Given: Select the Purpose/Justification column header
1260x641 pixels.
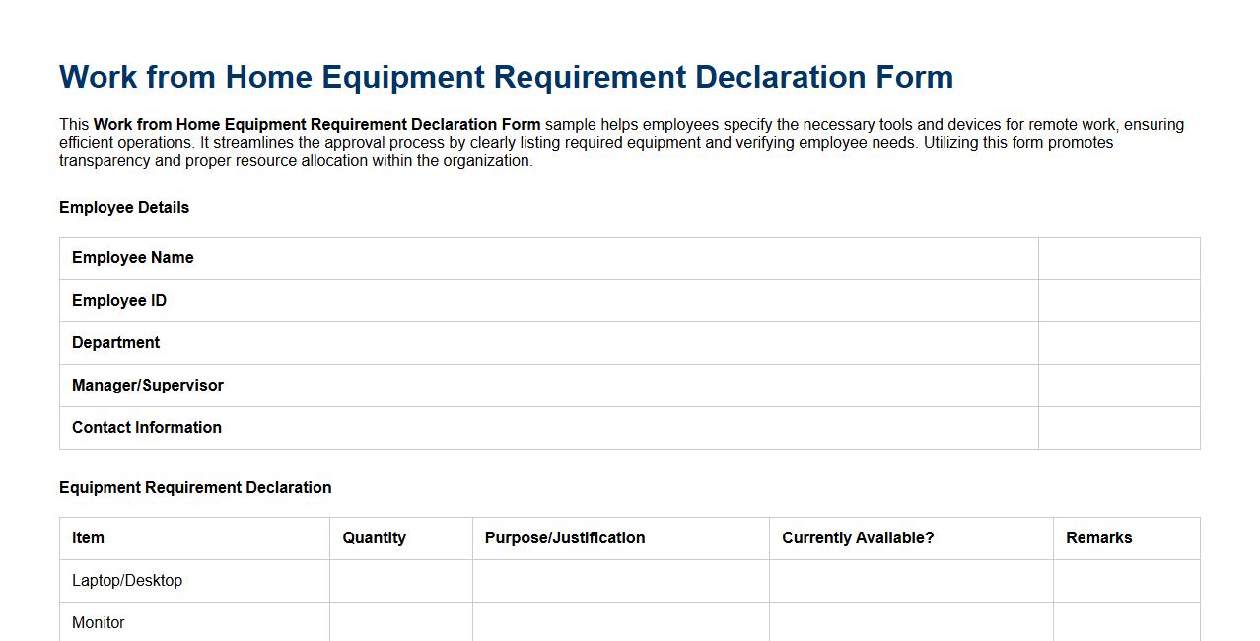Looking at the screenshot, I should [x=564, y=537].
